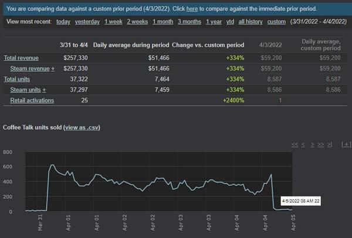Jump chart forward with >> arrow
Image resolution: width=352 pixels, height=238 pixels.
[320, 144]
